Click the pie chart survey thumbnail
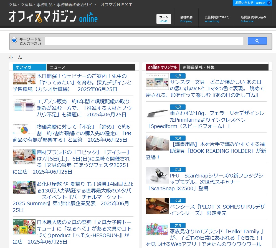 (24, 129)
